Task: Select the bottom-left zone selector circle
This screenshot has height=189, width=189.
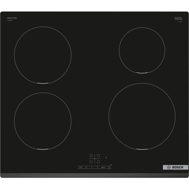Action: click(x=91, y=162)
